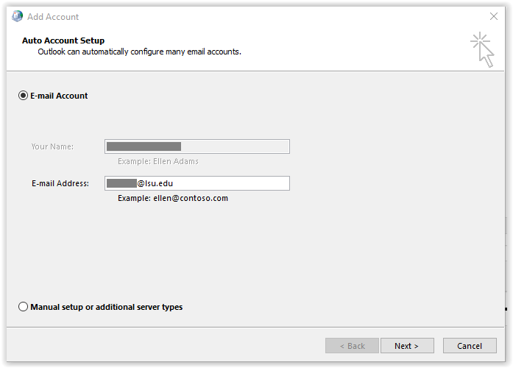The image size is (513, 368).
Task: Click the cursor sparkle wizard icon
Action: (483, 50)
